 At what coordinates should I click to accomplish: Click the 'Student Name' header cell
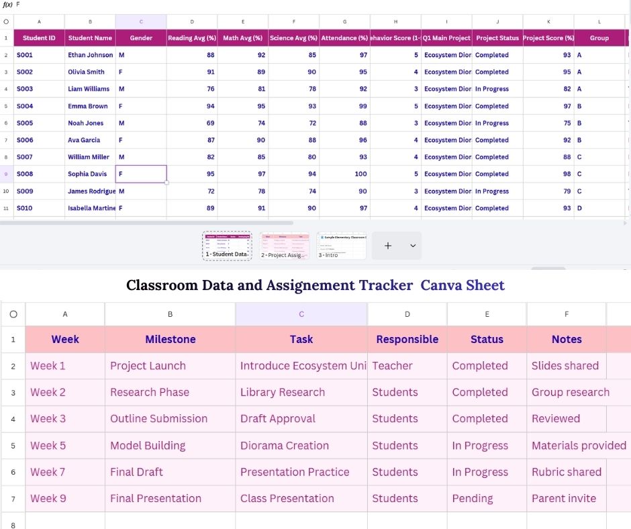click(90, 38)
